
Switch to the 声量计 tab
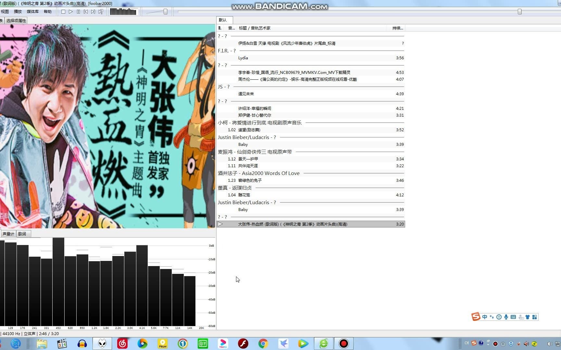click(8, 234)
